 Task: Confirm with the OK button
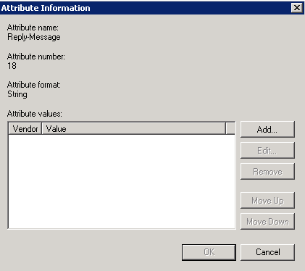209,252
